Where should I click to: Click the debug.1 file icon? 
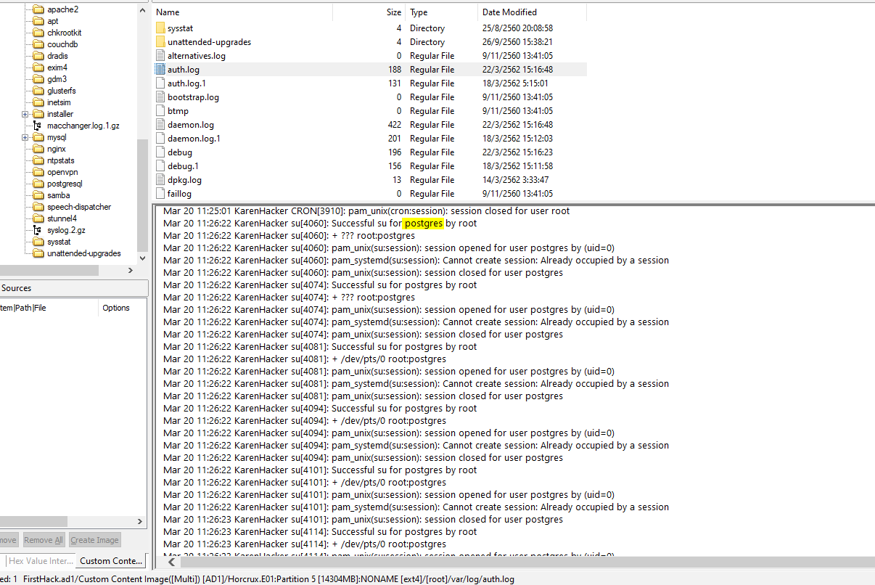coord(161,165)
